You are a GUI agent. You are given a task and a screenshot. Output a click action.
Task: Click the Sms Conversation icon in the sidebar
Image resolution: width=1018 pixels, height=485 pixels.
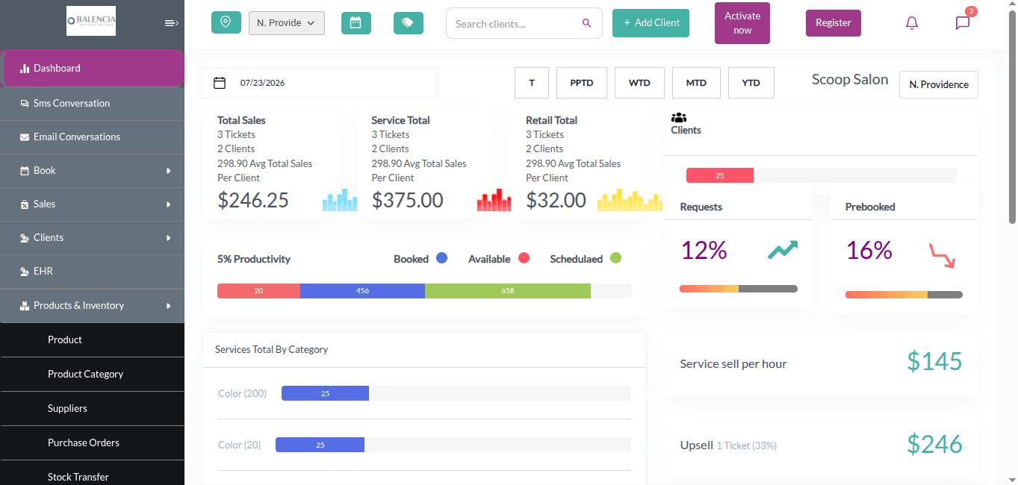pos(25,104)
